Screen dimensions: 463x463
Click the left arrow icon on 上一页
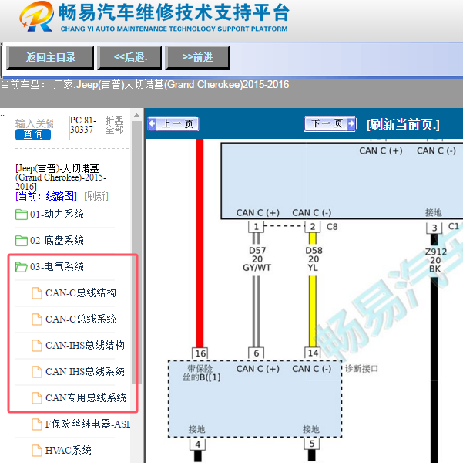(152, 123)
